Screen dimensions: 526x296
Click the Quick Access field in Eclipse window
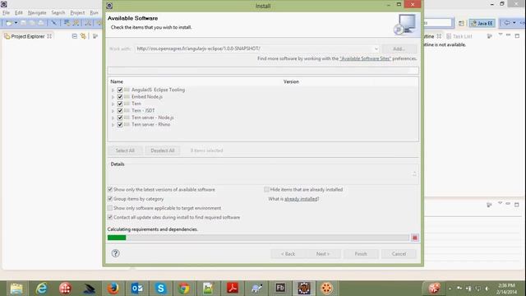pos(438,23)
